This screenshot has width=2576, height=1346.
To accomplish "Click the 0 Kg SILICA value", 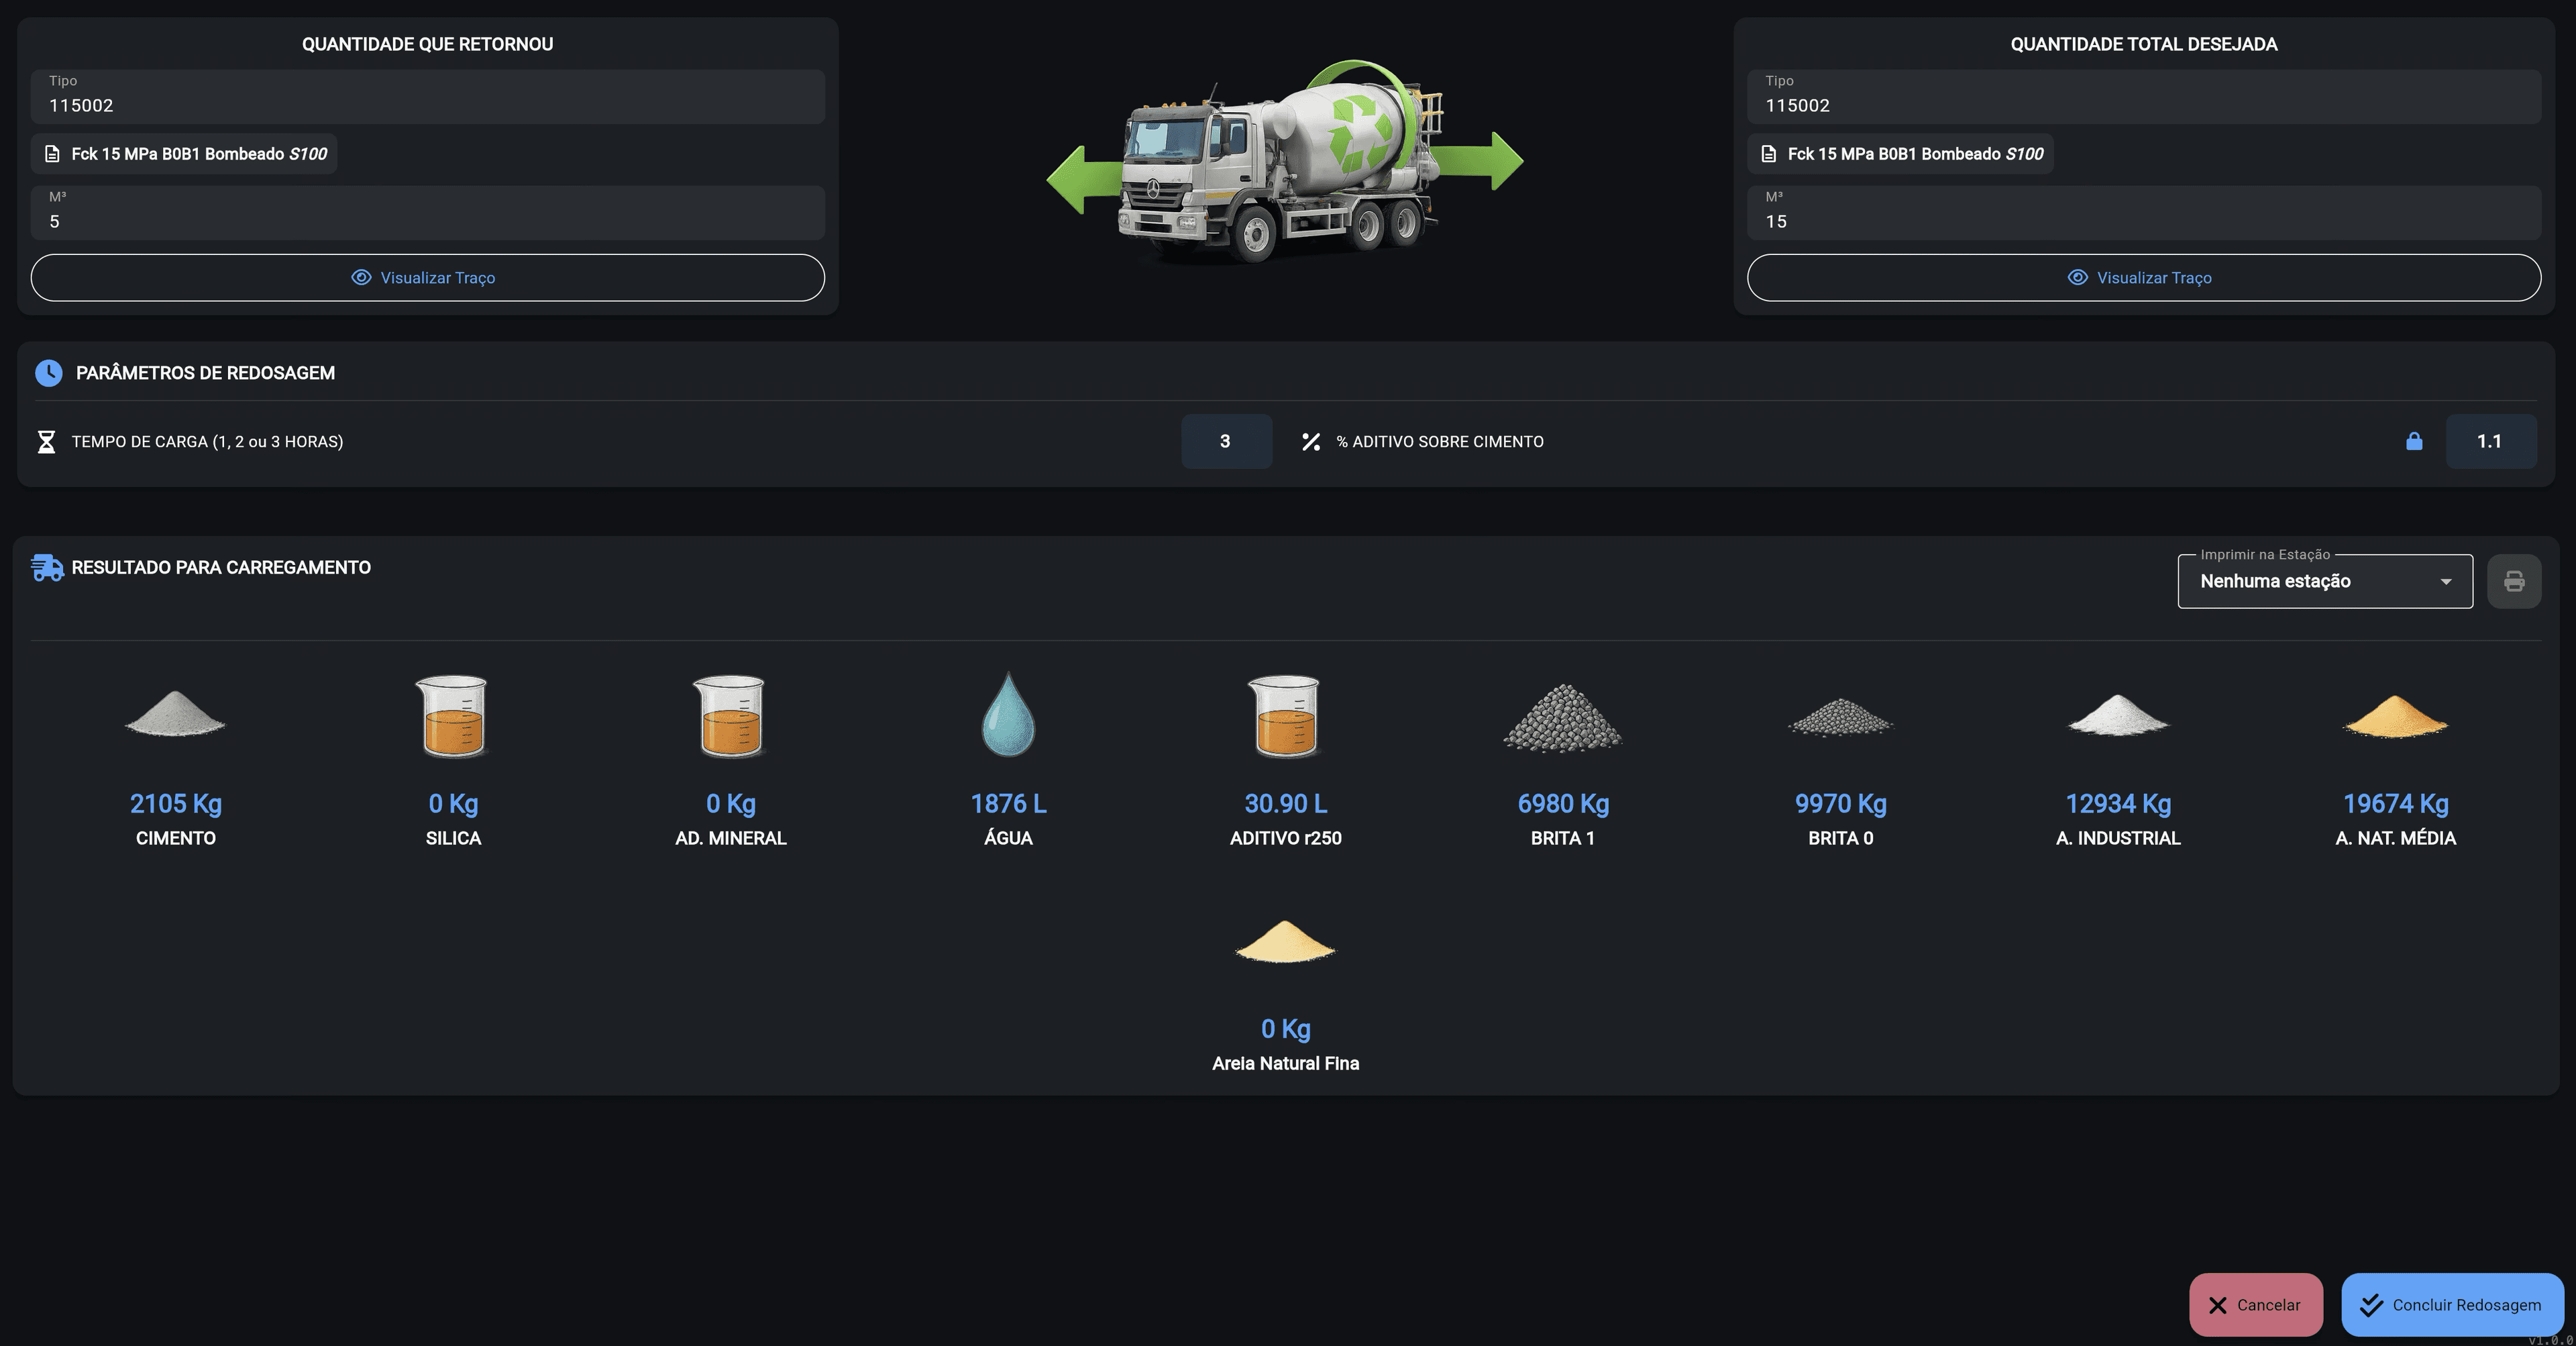I will click(453, 803).
